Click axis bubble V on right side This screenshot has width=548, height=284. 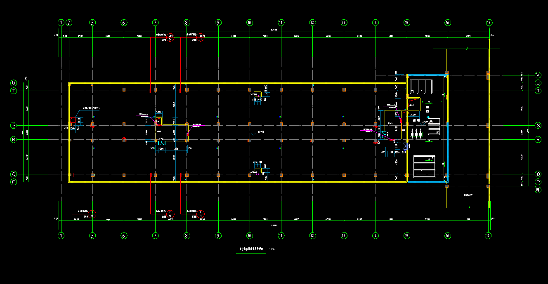click(538, 75)
